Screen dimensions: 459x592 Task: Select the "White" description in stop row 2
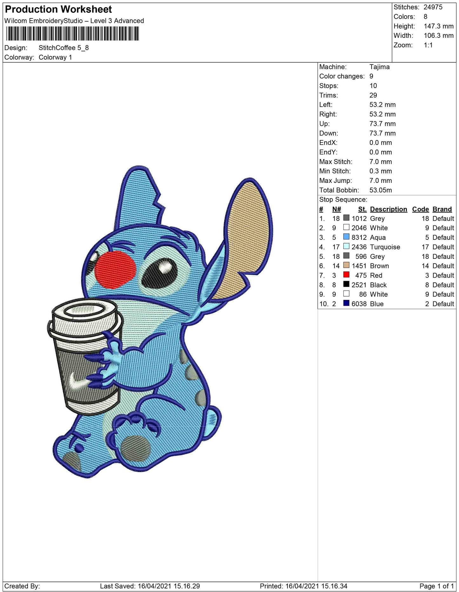(379, 228)
